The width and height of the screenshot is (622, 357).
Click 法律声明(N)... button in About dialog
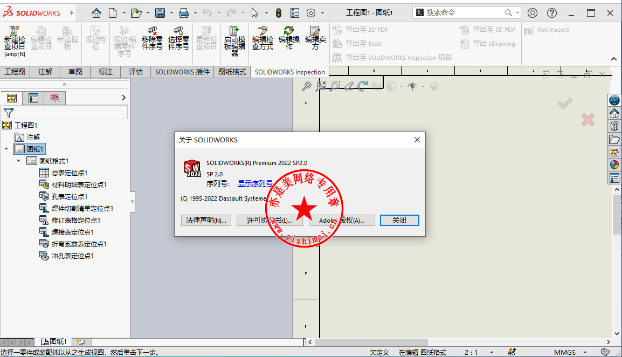coord(206,221)
